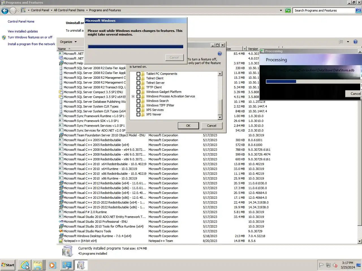This screenshot has width=362, height=271.
Task: Click the search magnifier icon
Action: pos(358,10)
